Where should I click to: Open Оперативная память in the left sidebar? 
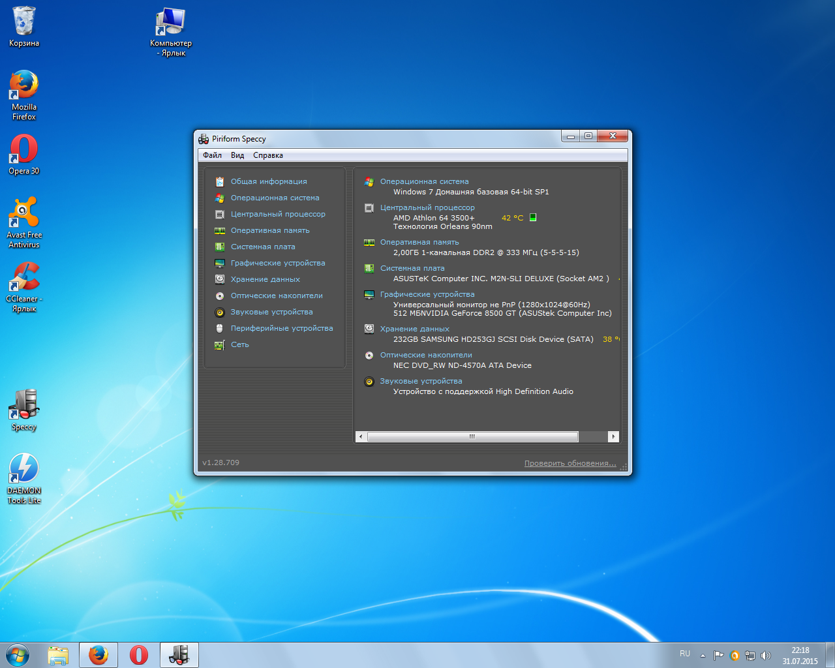(x=270, y=230)
